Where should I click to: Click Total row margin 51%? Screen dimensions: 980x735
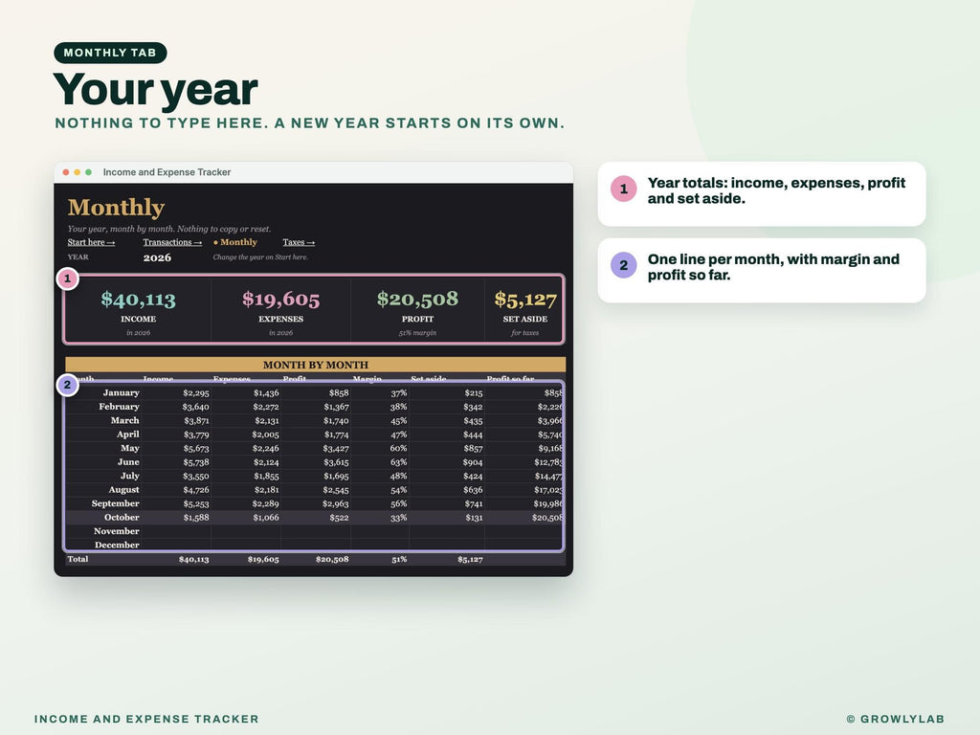pos(399,559)
